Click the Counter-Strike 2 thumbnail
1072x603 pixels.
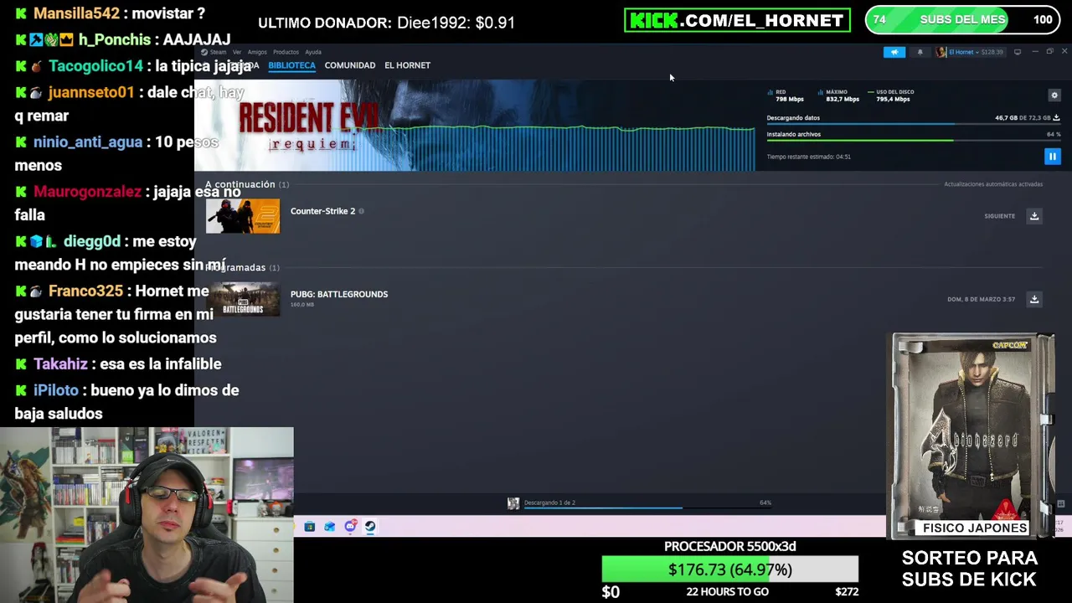243,216
